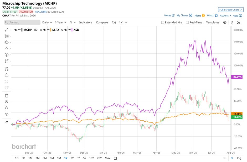Select the measure/range tool

(x=7, y=61)
